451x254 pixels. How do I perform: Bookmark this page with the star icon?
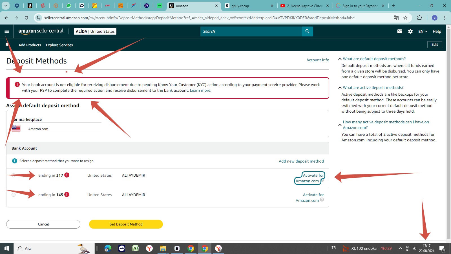[405, 18]
